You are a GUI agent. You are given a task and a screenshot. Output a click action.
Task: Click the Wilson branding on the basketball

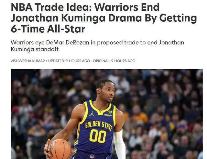(x=52, y=150)
